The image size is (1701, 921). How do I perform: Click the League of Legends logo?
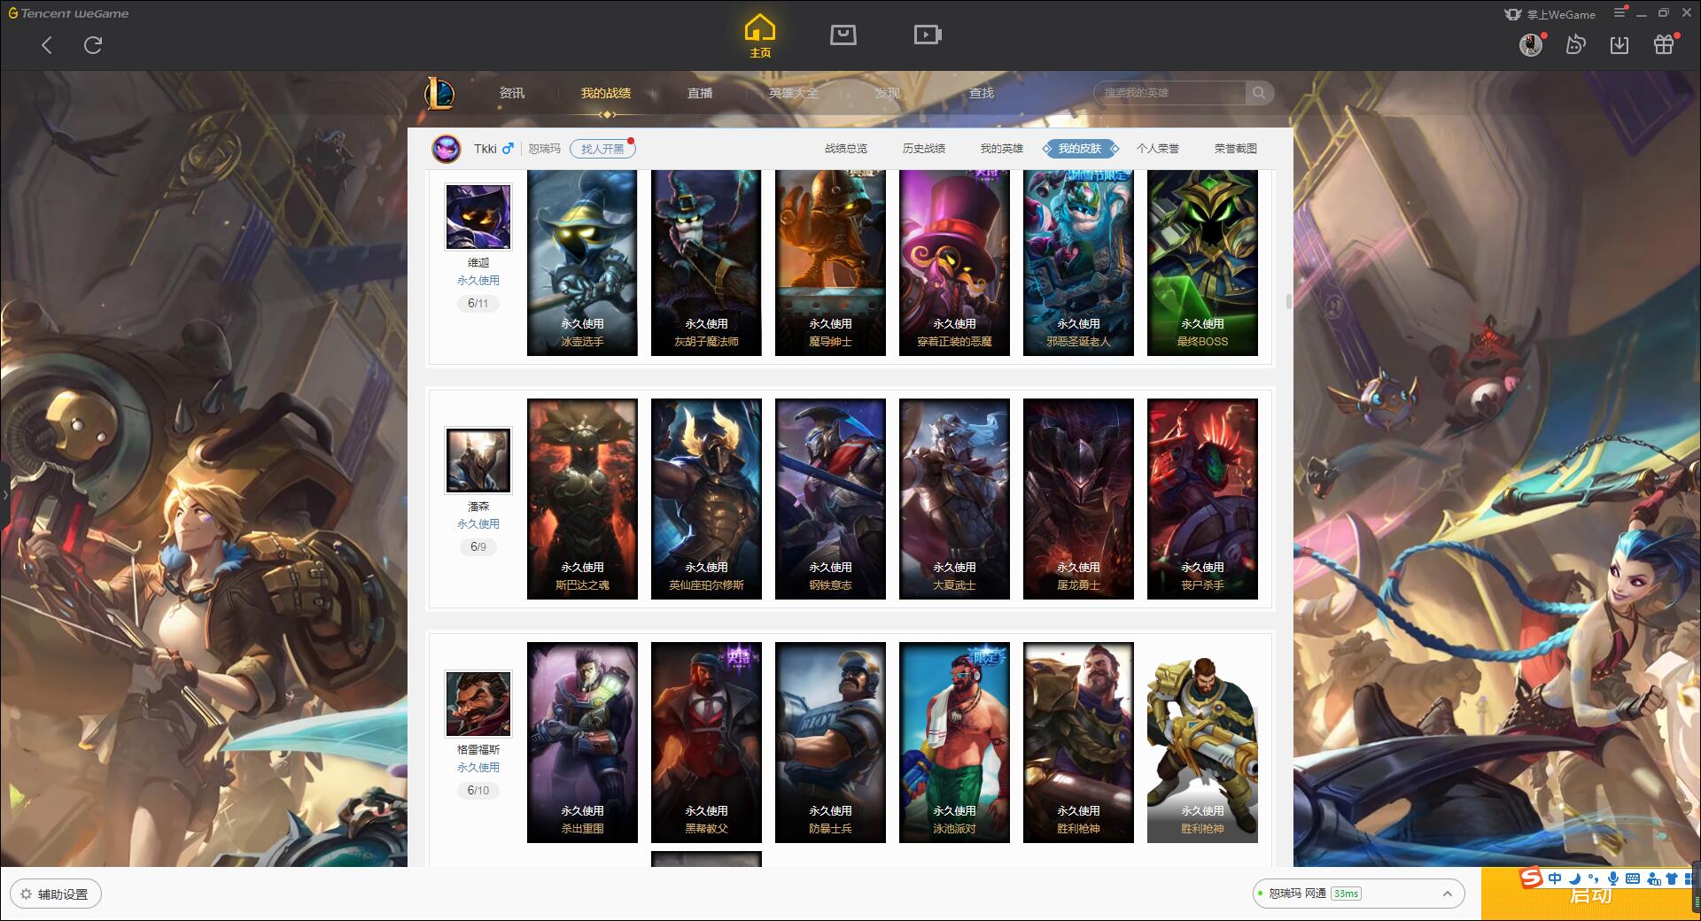tap(439, 93)
